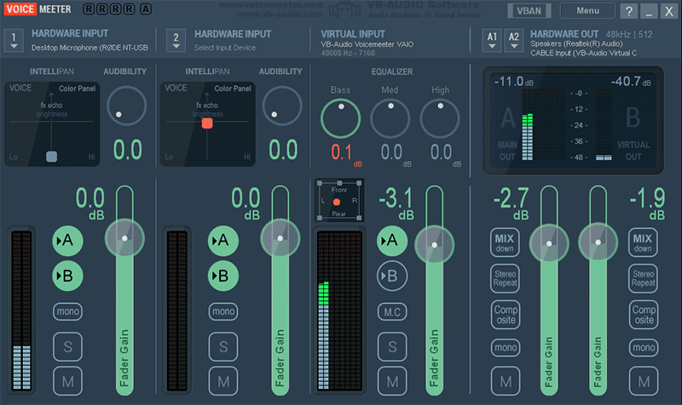
Task: Solo the second hardware input strip
Action: point(223,346)
